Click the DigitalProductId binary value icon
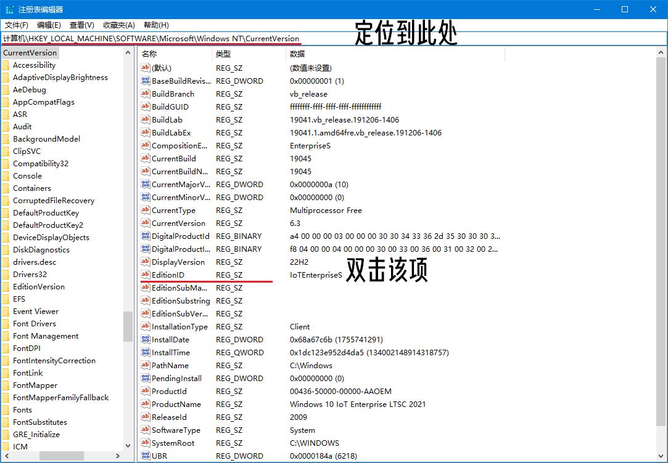The image size is (668, 463). point(146,236)
